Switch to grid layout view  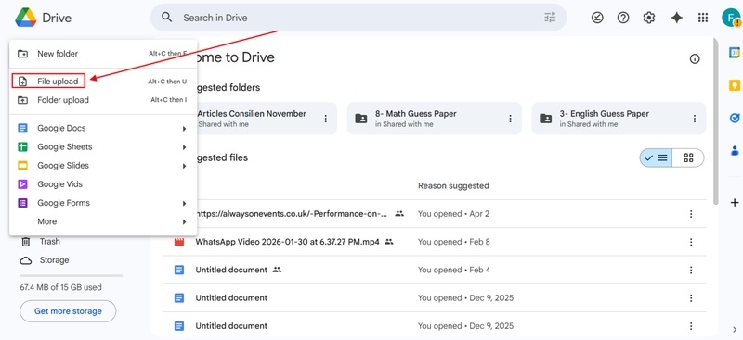coord(688,157)
